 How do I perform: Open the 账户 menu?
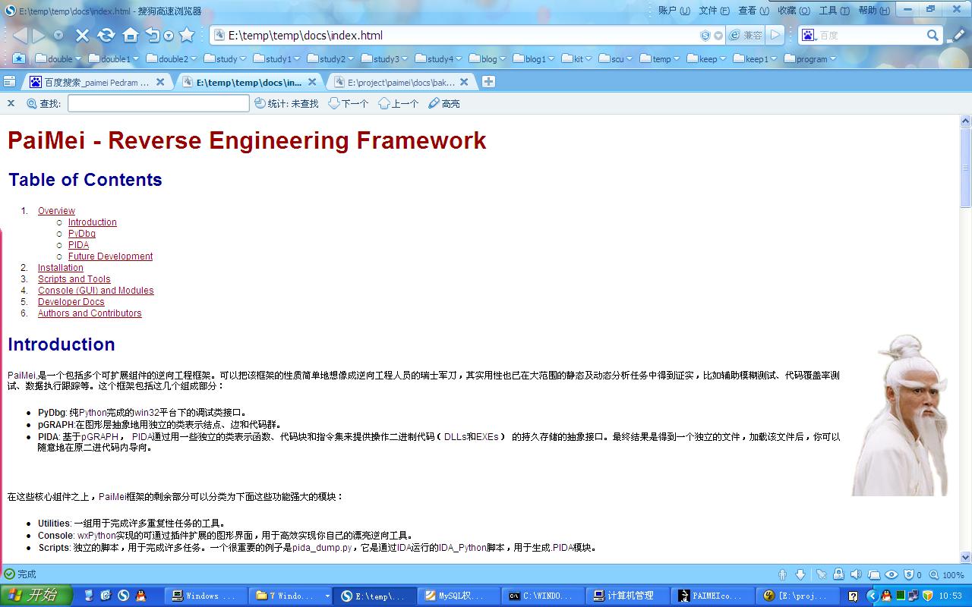point(674,11)
